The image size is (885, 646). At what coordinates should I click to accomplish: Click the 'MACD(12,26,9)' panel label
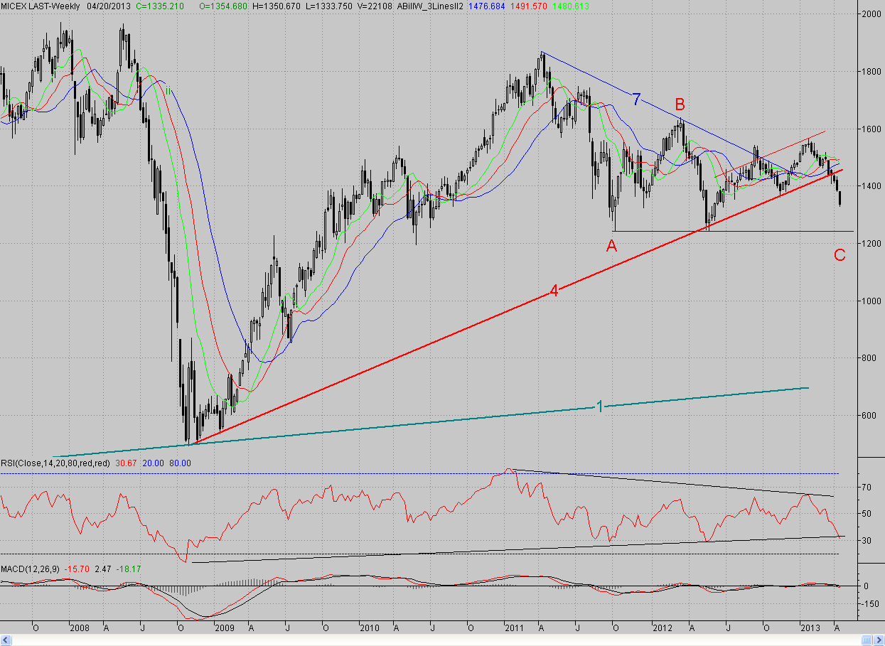pyautogui.click(x=31, y=569)
